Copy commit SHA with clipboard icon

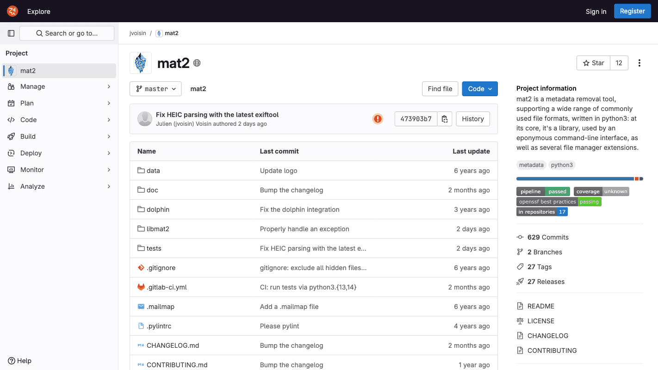tap(445, 119)
